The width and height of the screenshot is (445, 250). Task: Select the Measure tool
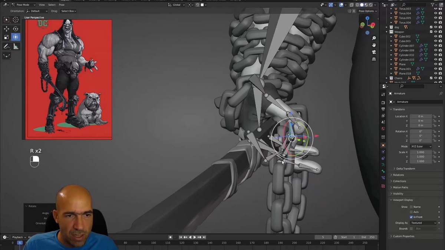(x=16, y=46)
